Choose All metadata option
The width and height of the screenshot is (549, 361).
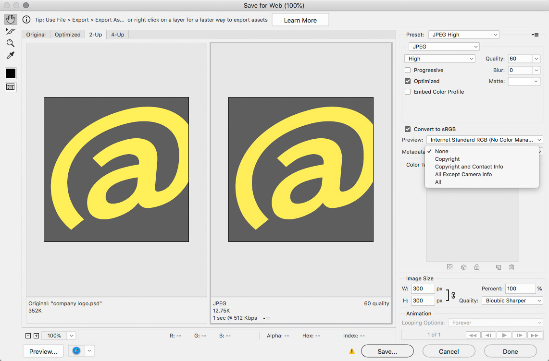(482, 182)
